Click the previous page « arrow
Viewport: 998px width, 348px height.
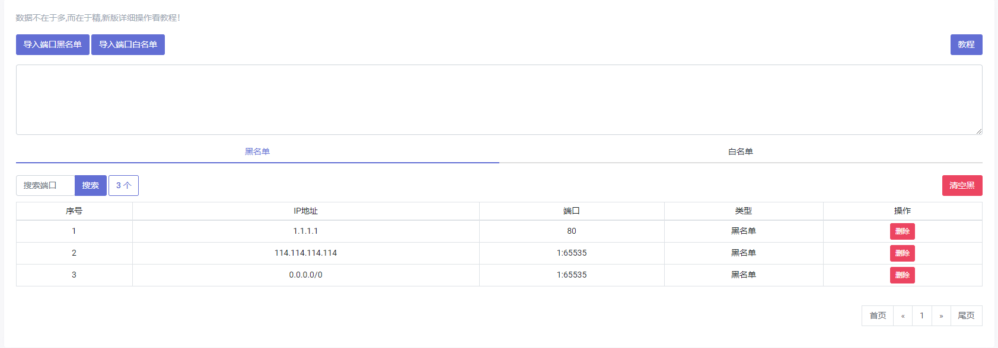(903, 315)
